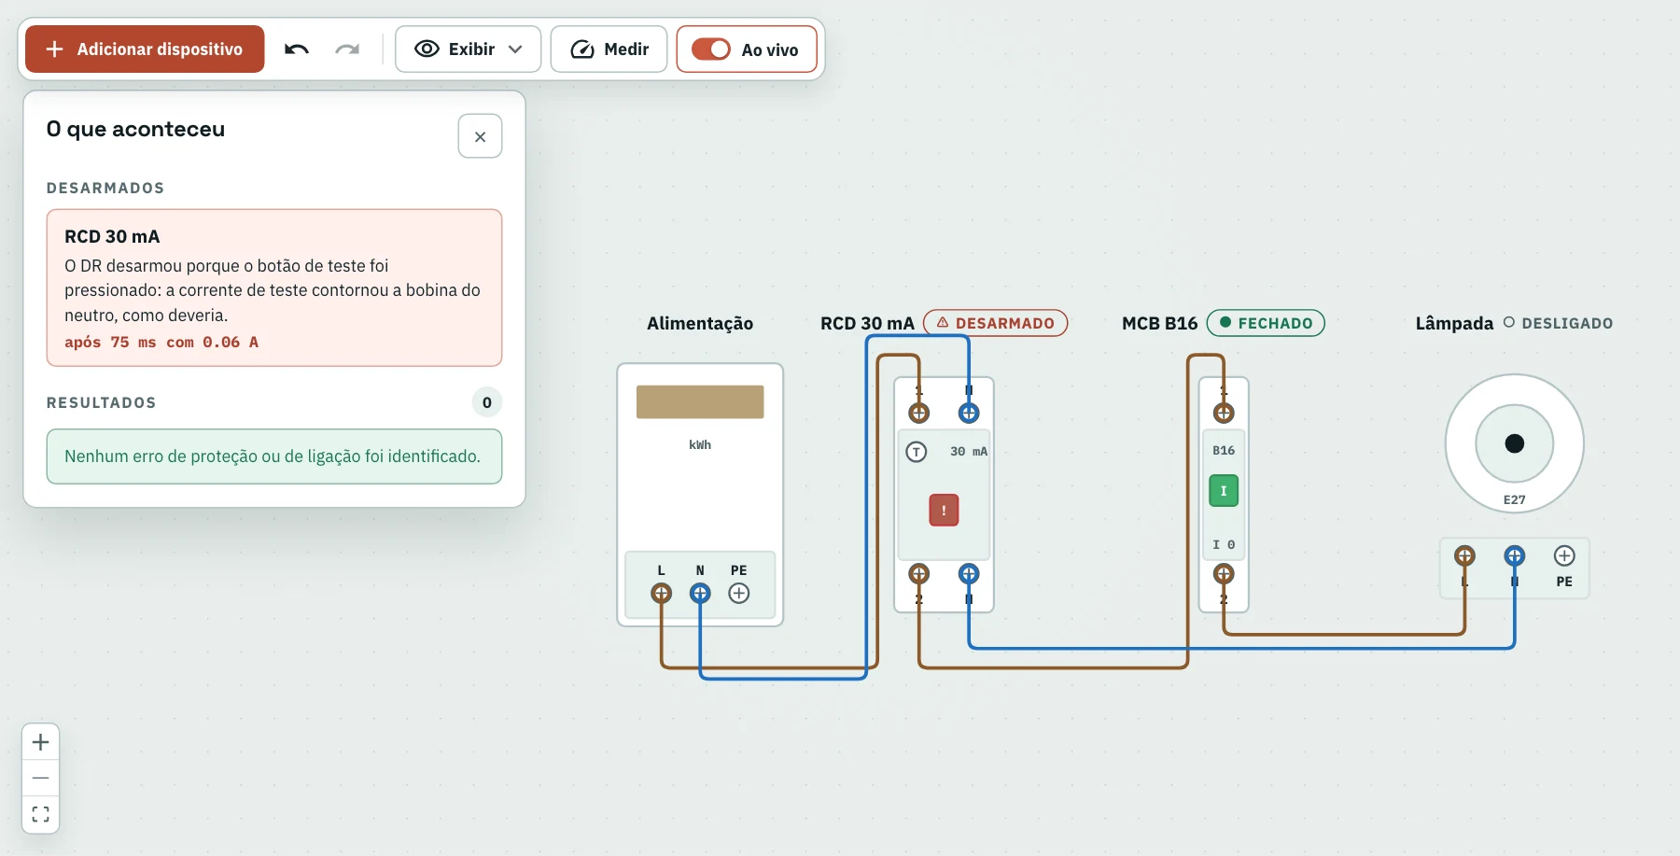Select the no-errors result message

click(x=274, y=456)
